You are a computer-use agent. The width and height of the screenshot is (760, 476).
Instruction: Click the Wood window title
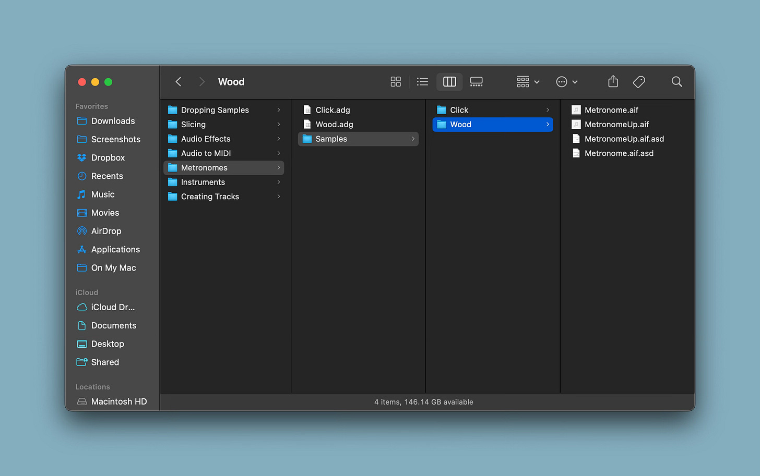(231, 82)
